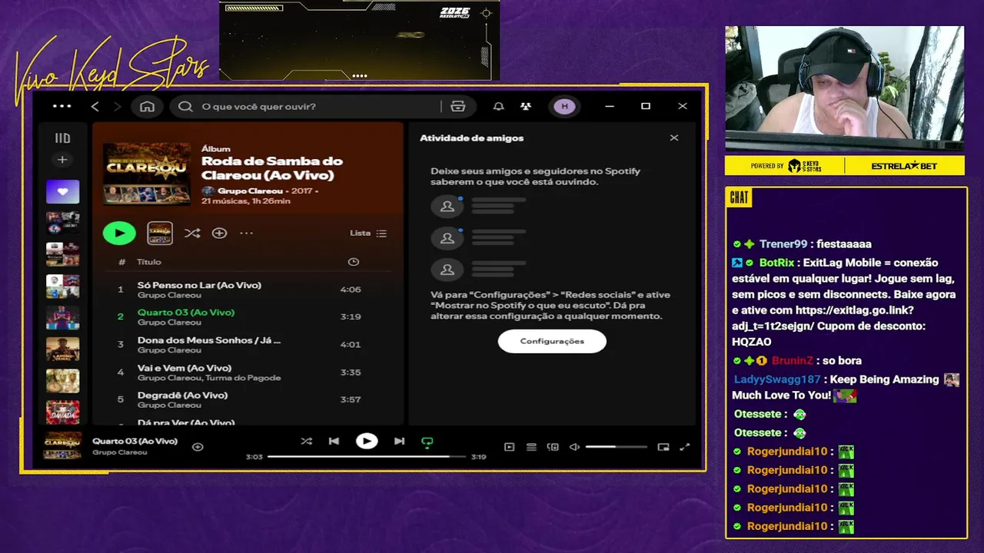Toggle the Now Playing view icon

509,447
